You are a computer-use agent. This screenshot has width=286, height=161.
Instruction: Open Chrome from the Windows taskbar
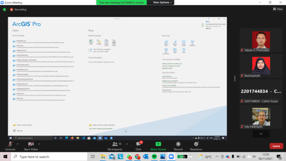pyautogui.click(x=138, y=157)
